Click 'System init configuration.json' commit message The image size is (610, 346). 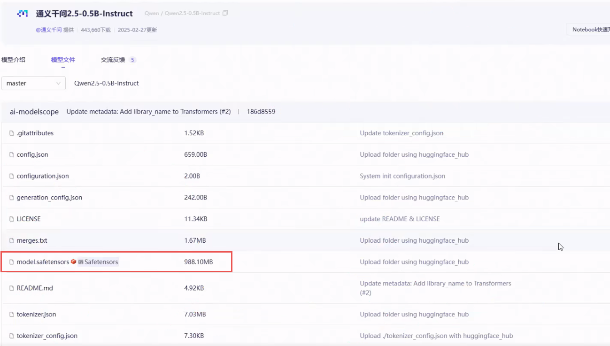[402, 177]
